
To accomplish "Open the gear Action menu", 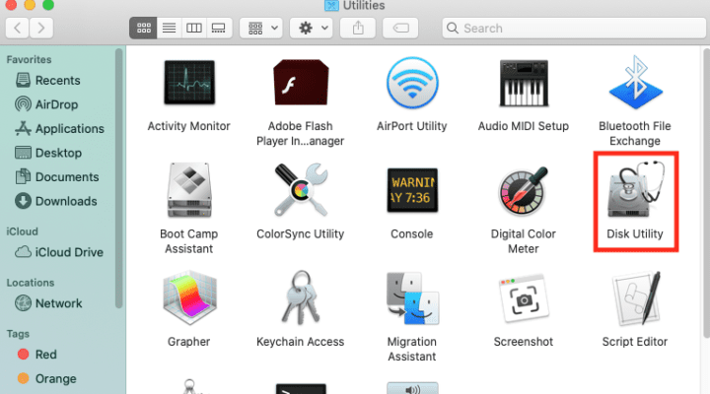I will point(311,28).
